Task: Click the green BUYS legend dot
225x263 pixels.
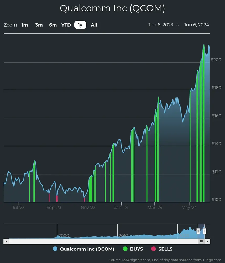Action: click(125, 249)
